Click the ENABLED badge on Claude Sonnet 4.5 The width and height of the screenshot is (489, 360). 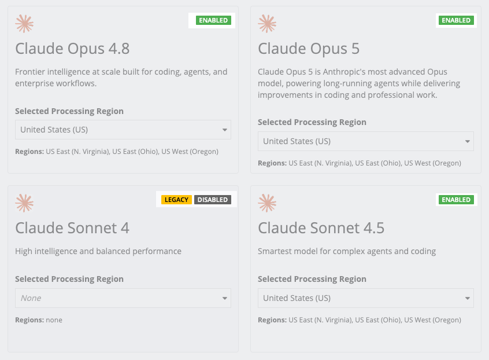click(x=456, y=200)
